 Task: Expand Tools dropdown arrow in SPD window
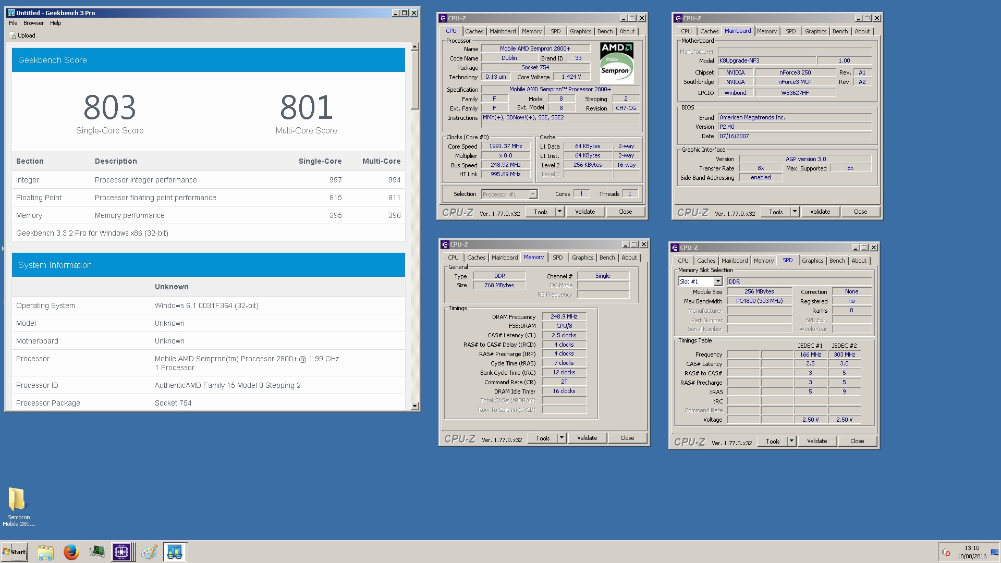pos(791,441)
